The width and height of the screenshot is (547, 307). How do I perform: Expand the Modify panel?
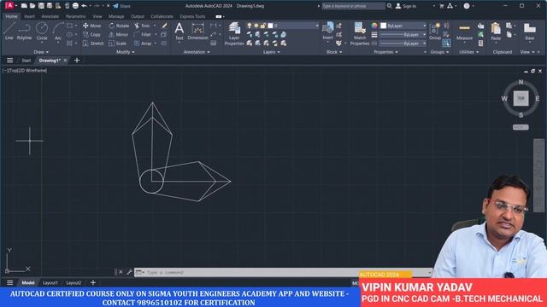point(125,52)
